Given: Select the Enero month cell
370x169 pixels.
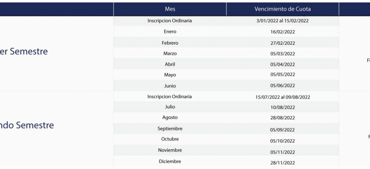Looking at the screenshot, I should click(170, 32).
